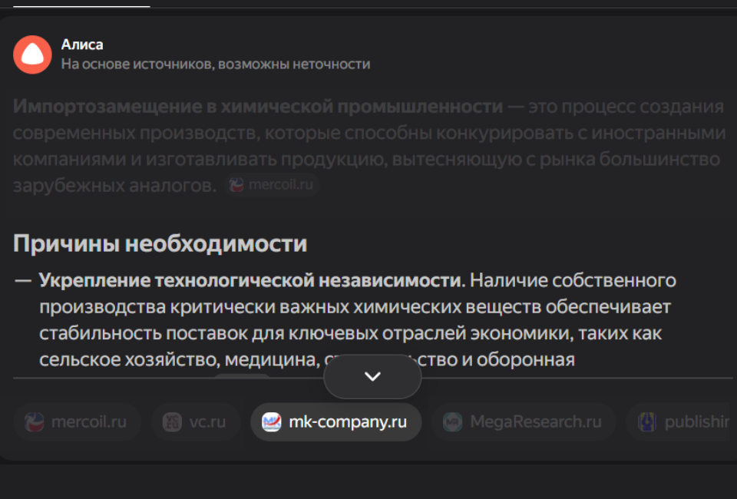Click the Алиса round red avatar icon
Image resolution: width=737 pixels, height=499 pixels.
pyautogui.click(x=32, y=55)
